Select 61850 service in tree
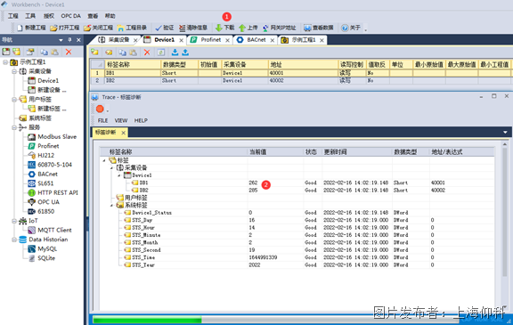The height and width of the screenshot is (325, 513). coord(45,211)
